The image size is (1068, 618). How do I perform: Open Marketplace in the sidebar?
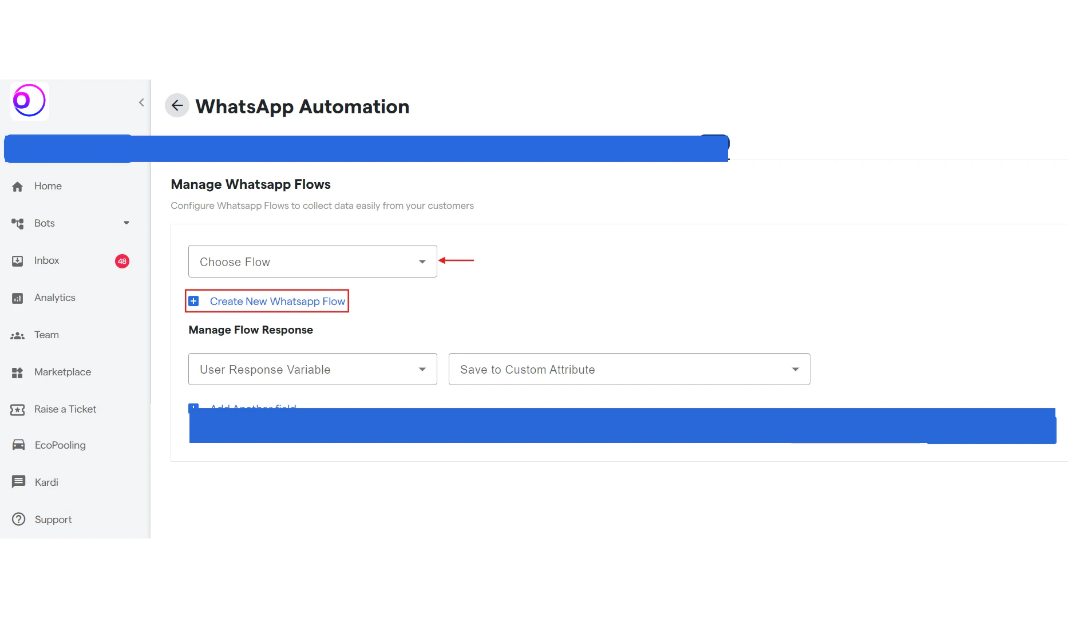[x=63, y=372]
